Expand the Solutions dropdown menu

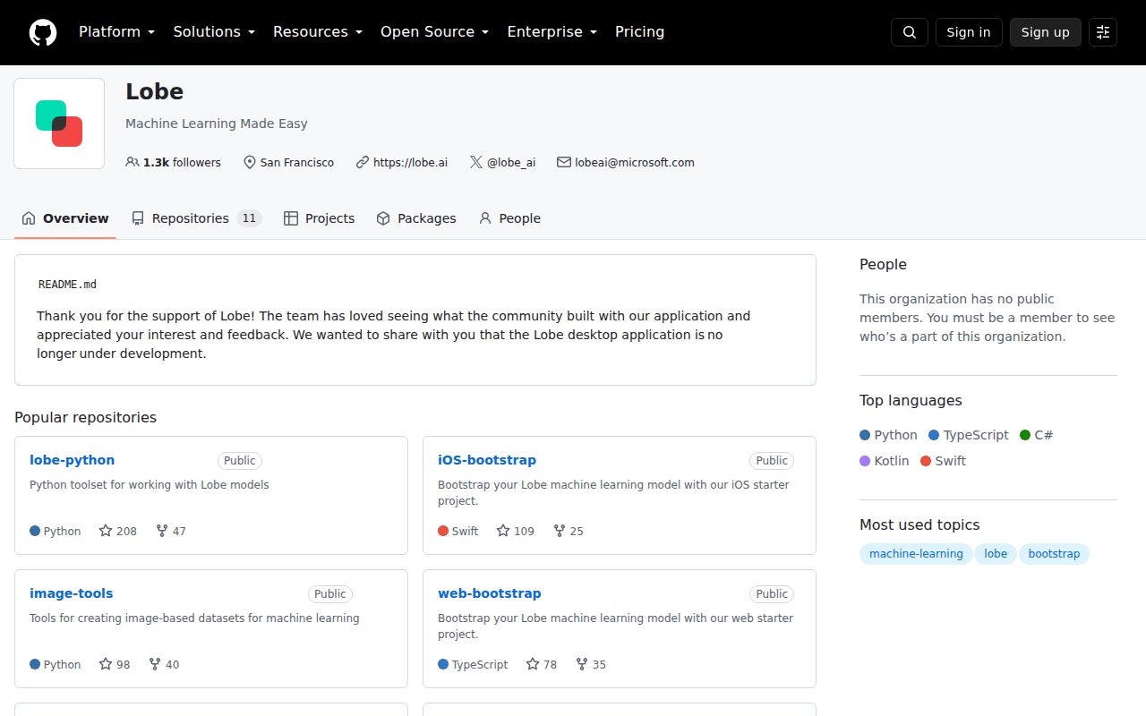[214, 31]
